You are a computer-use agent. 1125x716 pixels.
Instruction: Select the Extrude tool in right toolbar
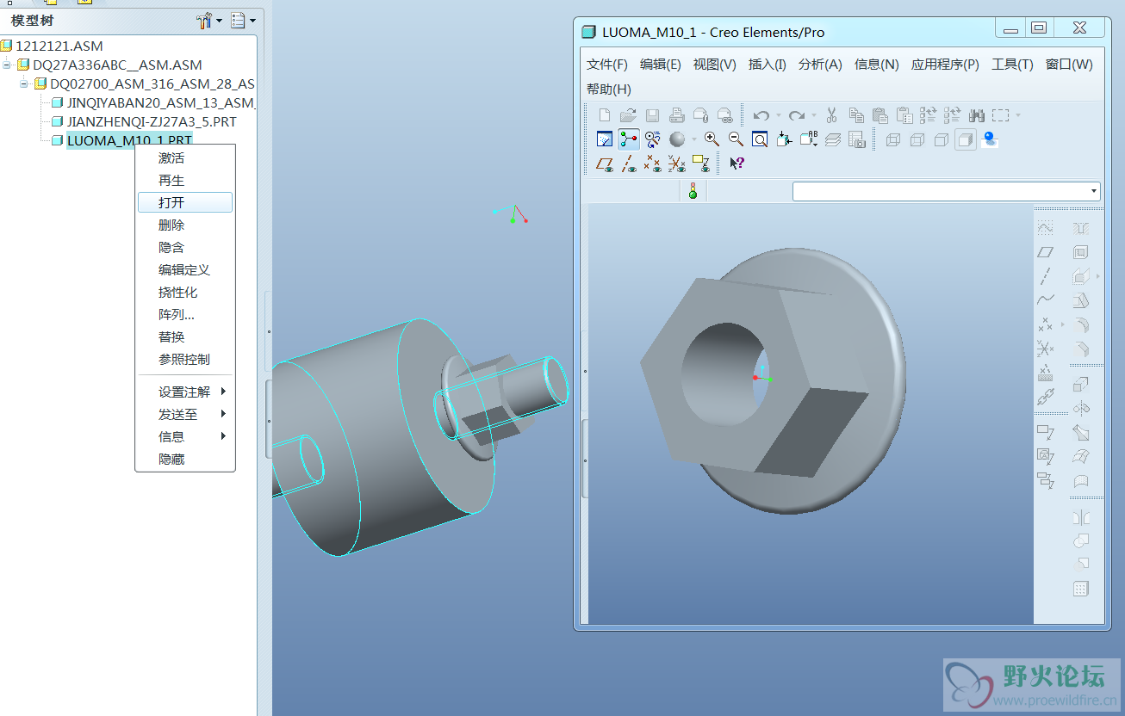1081,384
